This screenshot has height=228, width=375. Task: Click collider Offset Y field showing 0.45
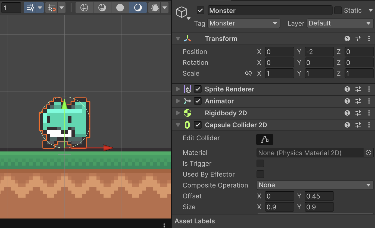[x=319, y=196]
